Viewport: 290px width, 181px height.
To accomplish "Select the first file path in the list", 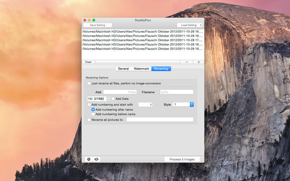I will (142, 31).
